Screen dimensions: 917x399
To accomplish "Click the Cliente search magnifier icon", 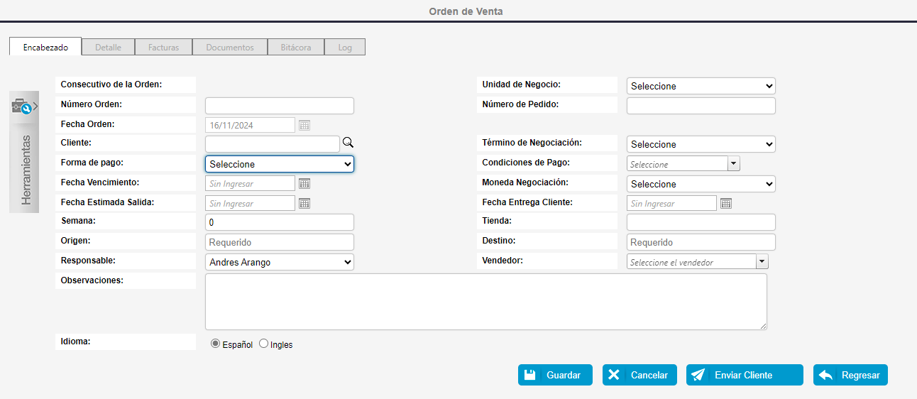I will 348,143.
